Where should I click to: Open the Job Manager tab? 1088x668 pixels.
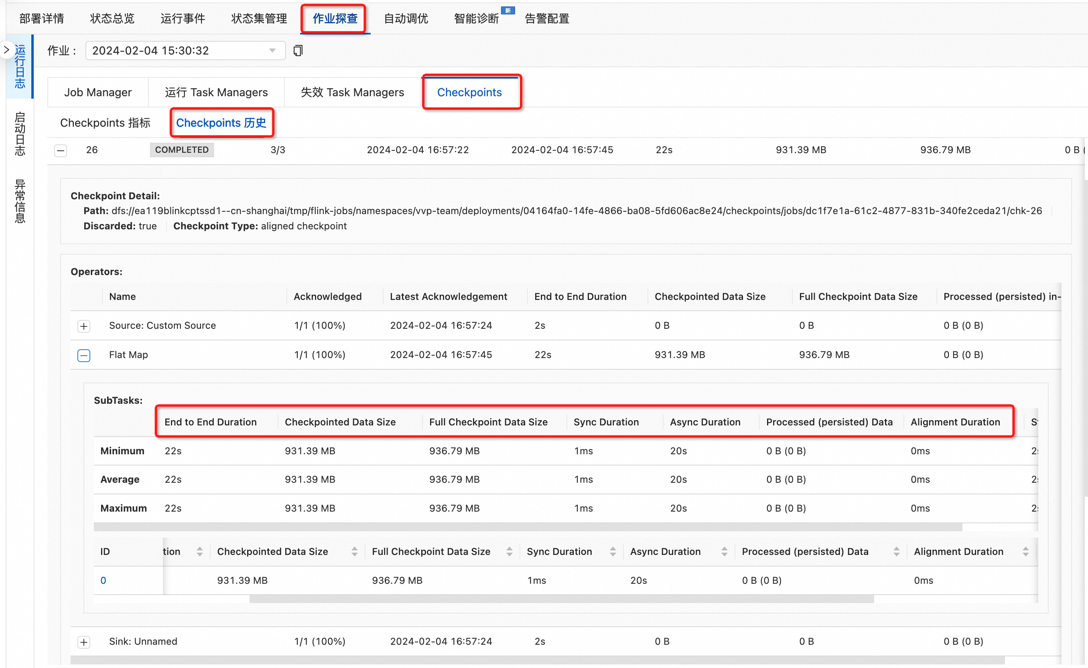(98, 92)
